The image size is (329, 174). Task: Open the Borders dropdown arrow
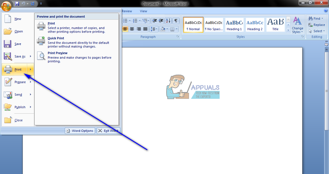pos(177,29)
